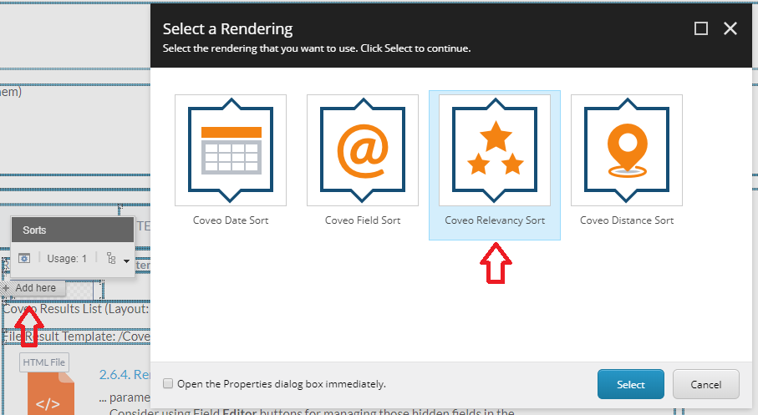Click the HTML File tooltip tag
Screen dimensions: 758x415
point(44,362)
